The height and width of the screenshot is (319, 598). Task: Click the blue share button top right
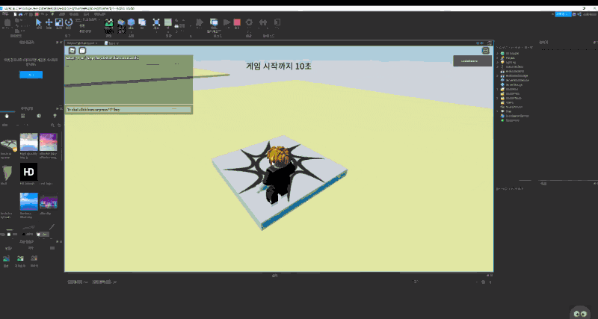[x=561, y=13]
